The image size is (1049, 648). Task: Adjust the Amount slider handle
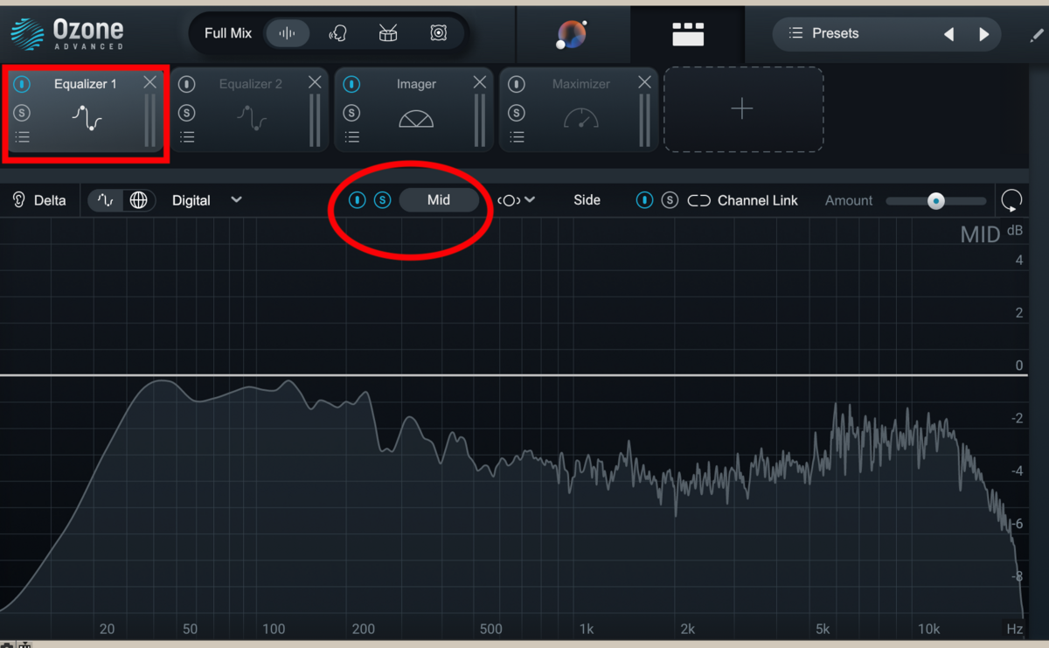pyautogui.click(x=936, y=200)
